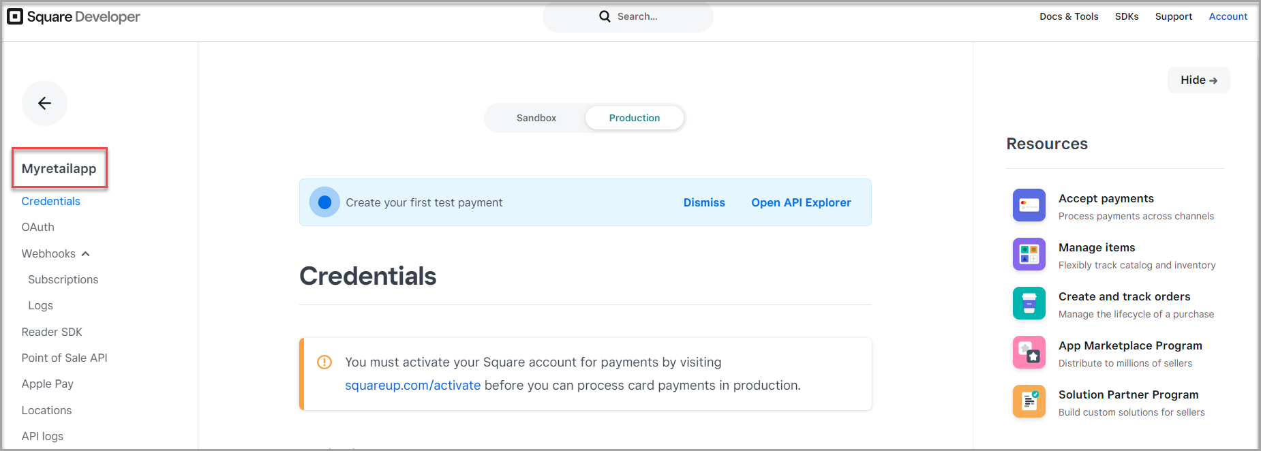Open Create and track orders resource
The image size is (1261, 451).
click(1124, 296)
